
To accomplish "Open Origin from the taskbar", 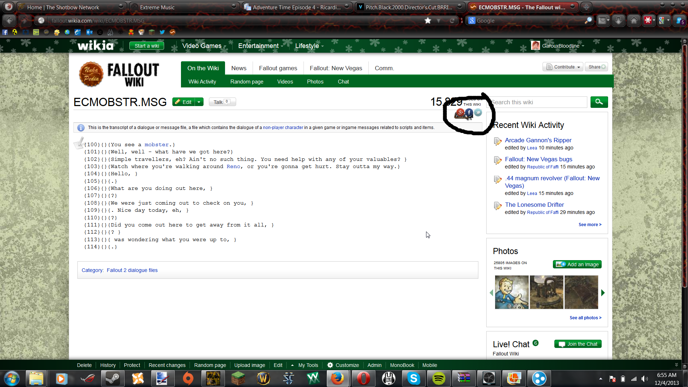I will [188, 378].
